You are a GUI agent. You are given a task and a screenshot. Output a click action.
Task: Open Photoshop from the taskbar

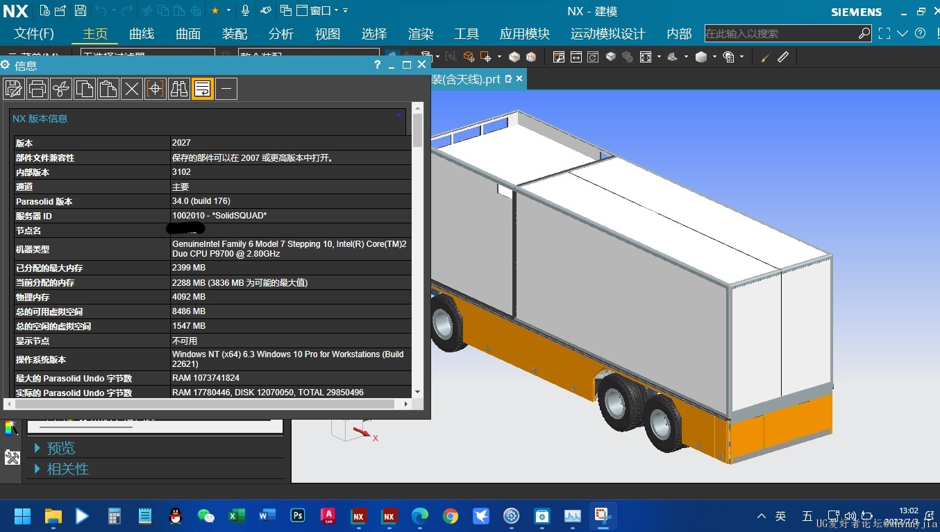click(298, 516)
